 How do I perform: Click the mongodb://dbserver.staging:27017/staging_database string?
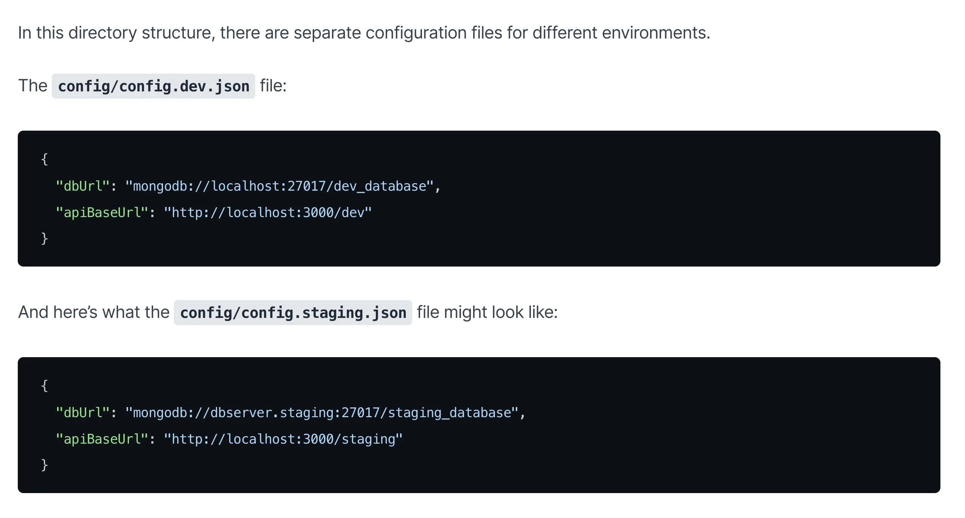(x=321, y=413)
